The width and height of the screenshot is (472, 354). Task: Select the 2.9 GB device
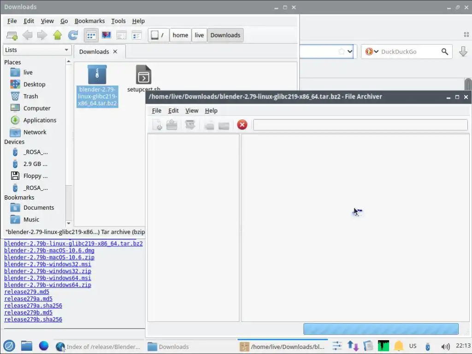pyautogui.click(x=35, y=164)
